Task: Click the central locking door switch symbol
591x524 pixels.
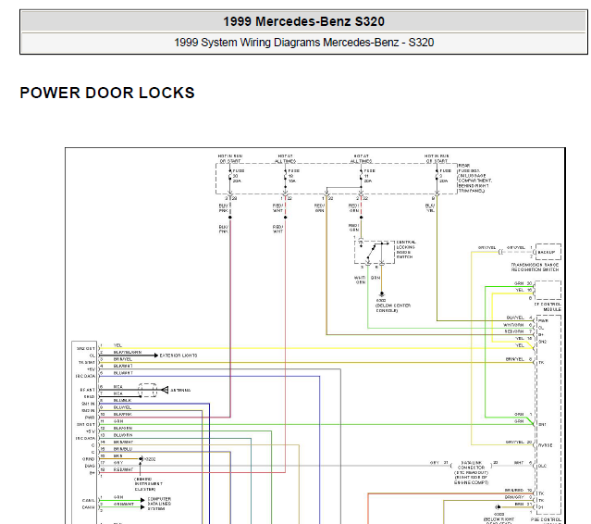Action: 374,252
